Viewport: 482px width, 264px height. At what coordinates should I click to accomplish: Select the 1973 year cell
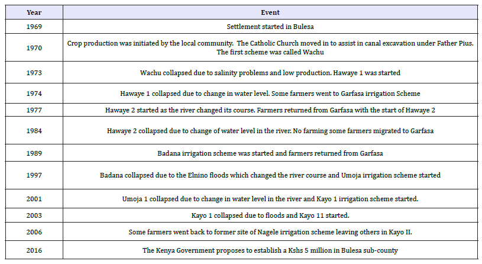click(34, 73)
